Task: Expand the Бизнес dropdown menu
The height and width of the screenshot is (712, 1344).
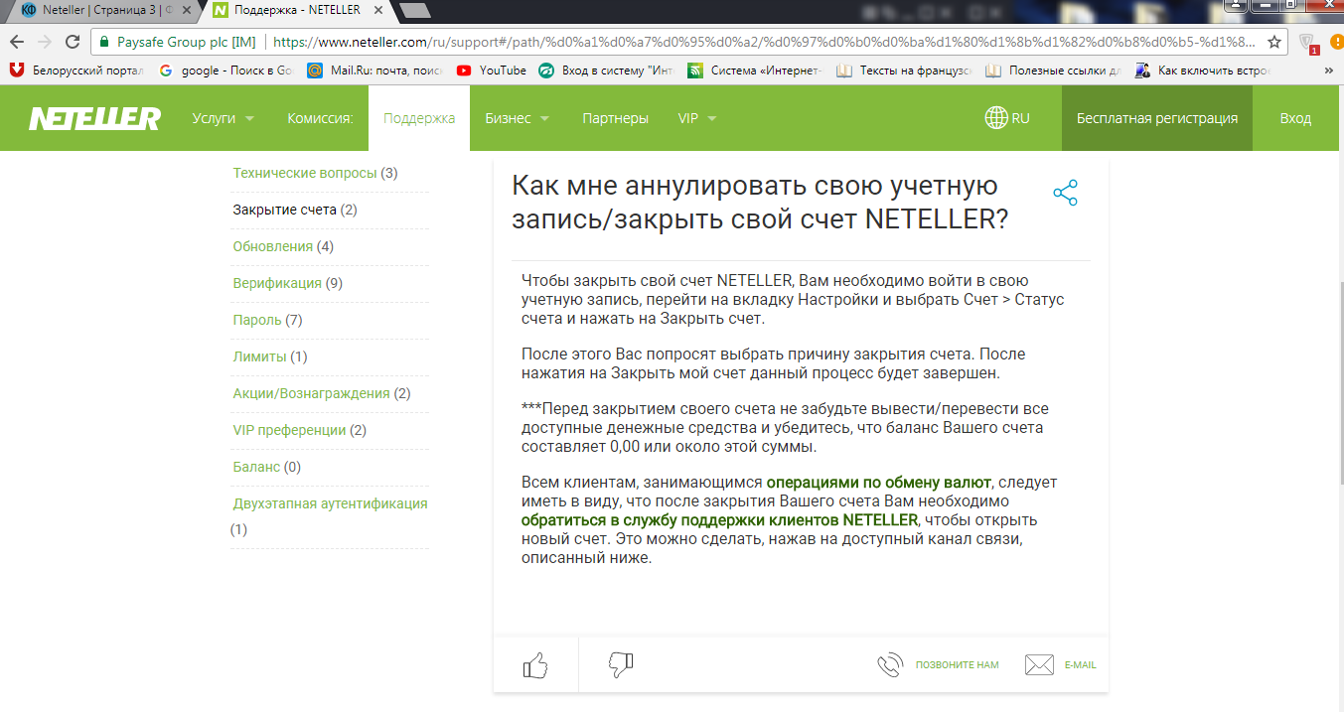Action: click(x=518, y=118)
